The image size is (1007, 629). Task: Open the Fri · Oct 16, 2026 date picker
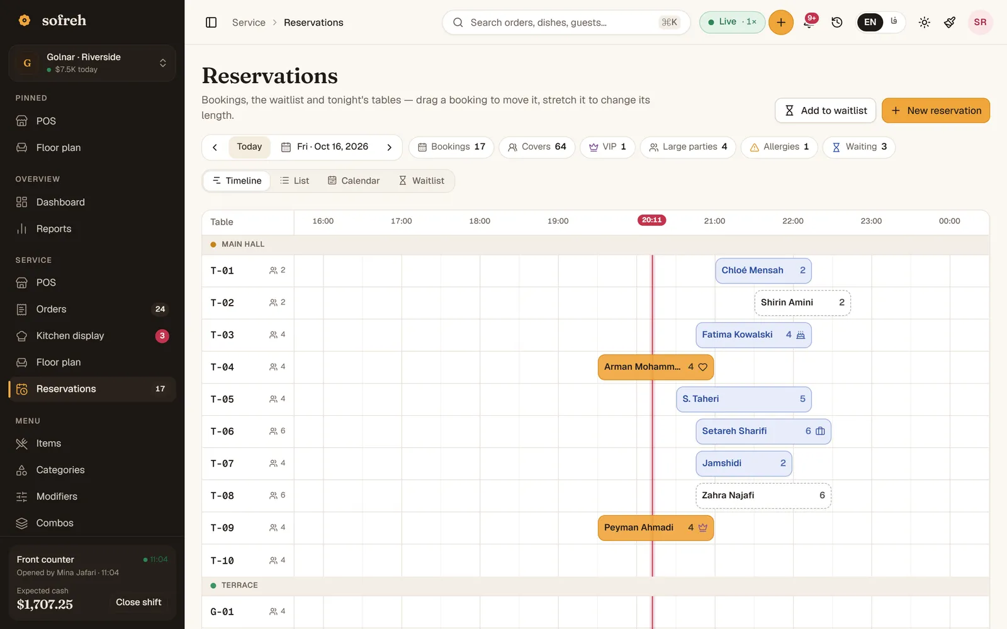coord(324,147)
